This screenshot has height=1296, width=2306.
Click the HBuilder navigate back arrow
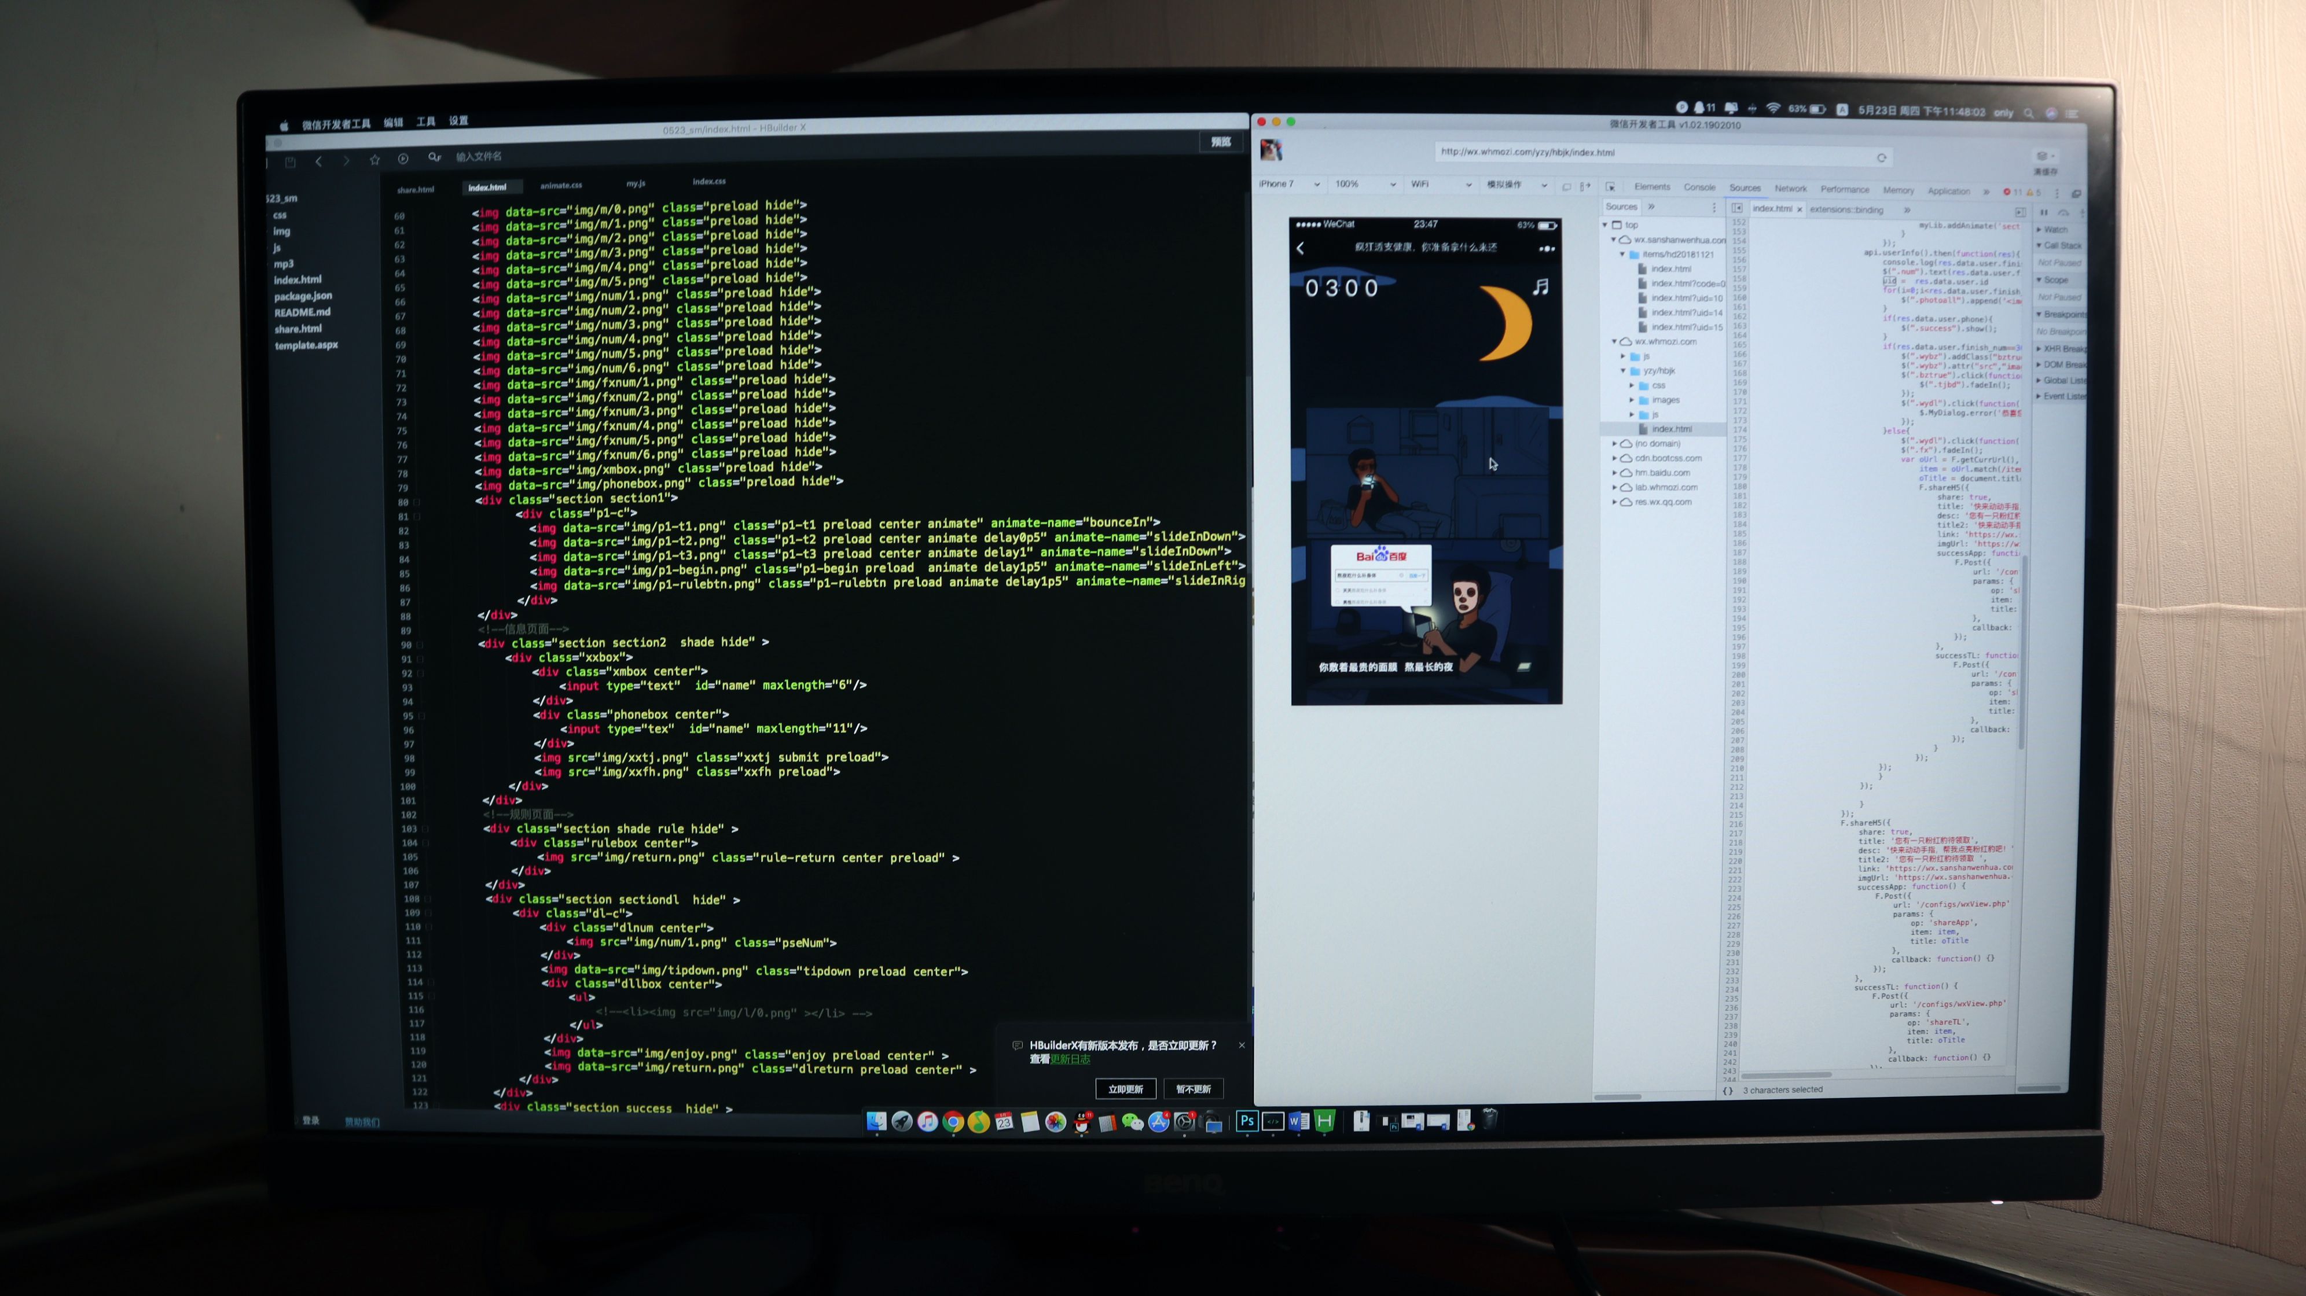[x=319, y=161]
